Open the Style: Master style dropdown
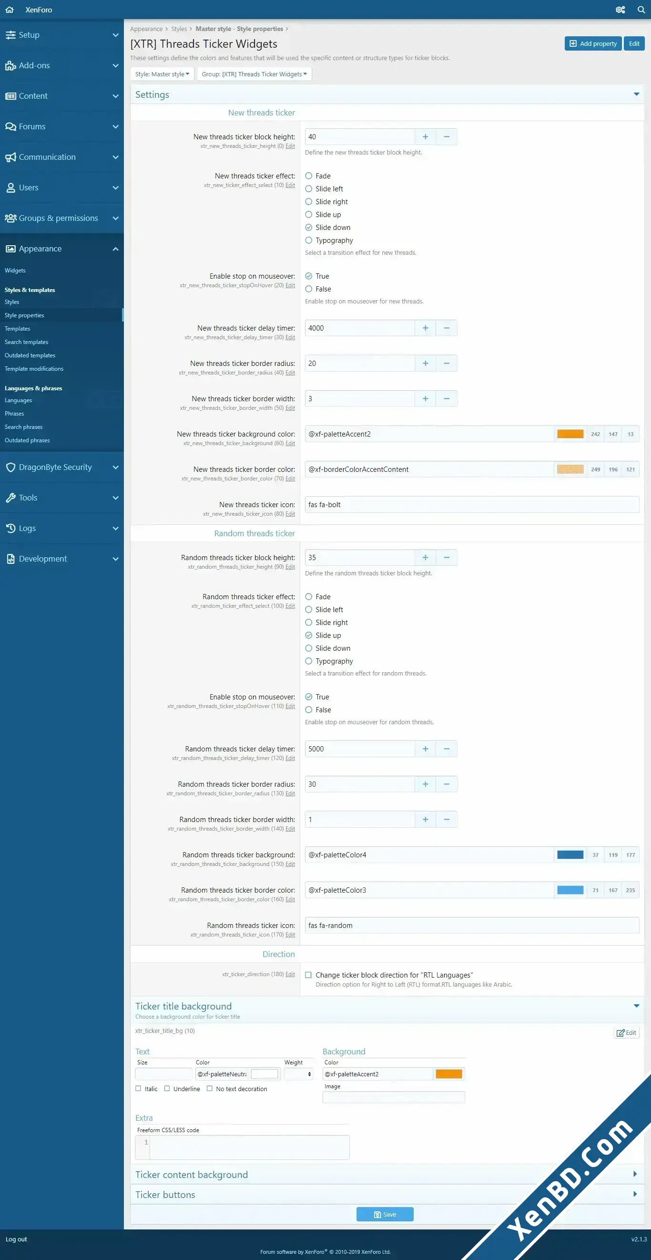 coord(162,74)
